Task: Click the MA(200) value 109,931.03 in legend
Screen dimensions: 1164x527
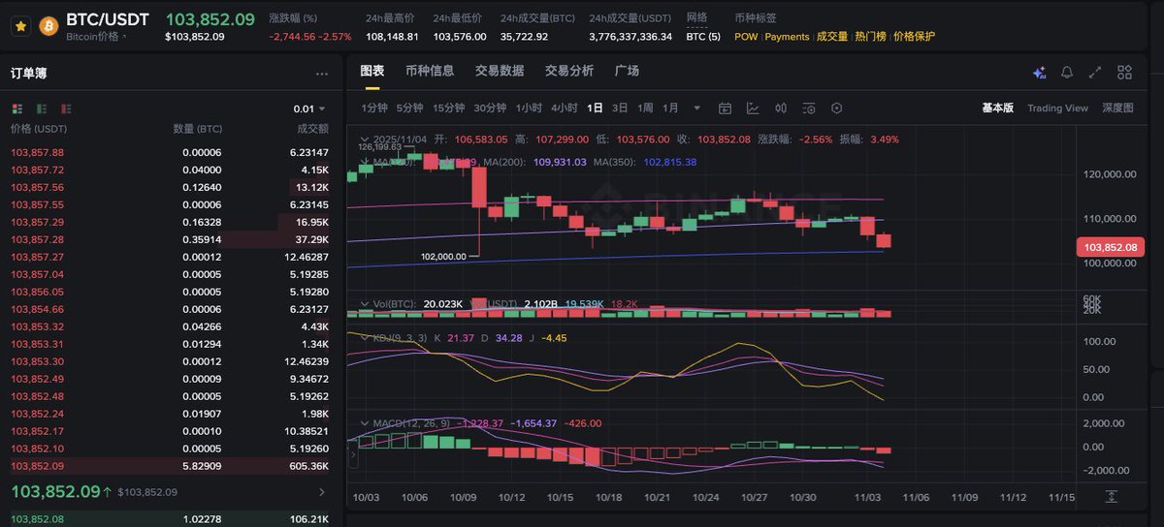Action: [560, 162]
